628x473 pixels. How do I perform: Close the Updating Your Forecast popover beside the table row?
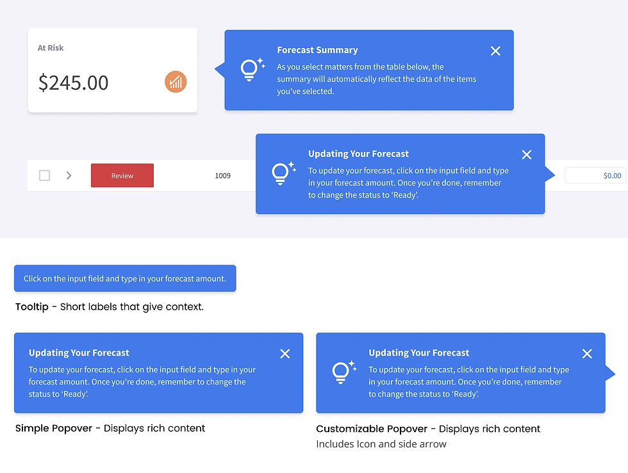(527, 154)
